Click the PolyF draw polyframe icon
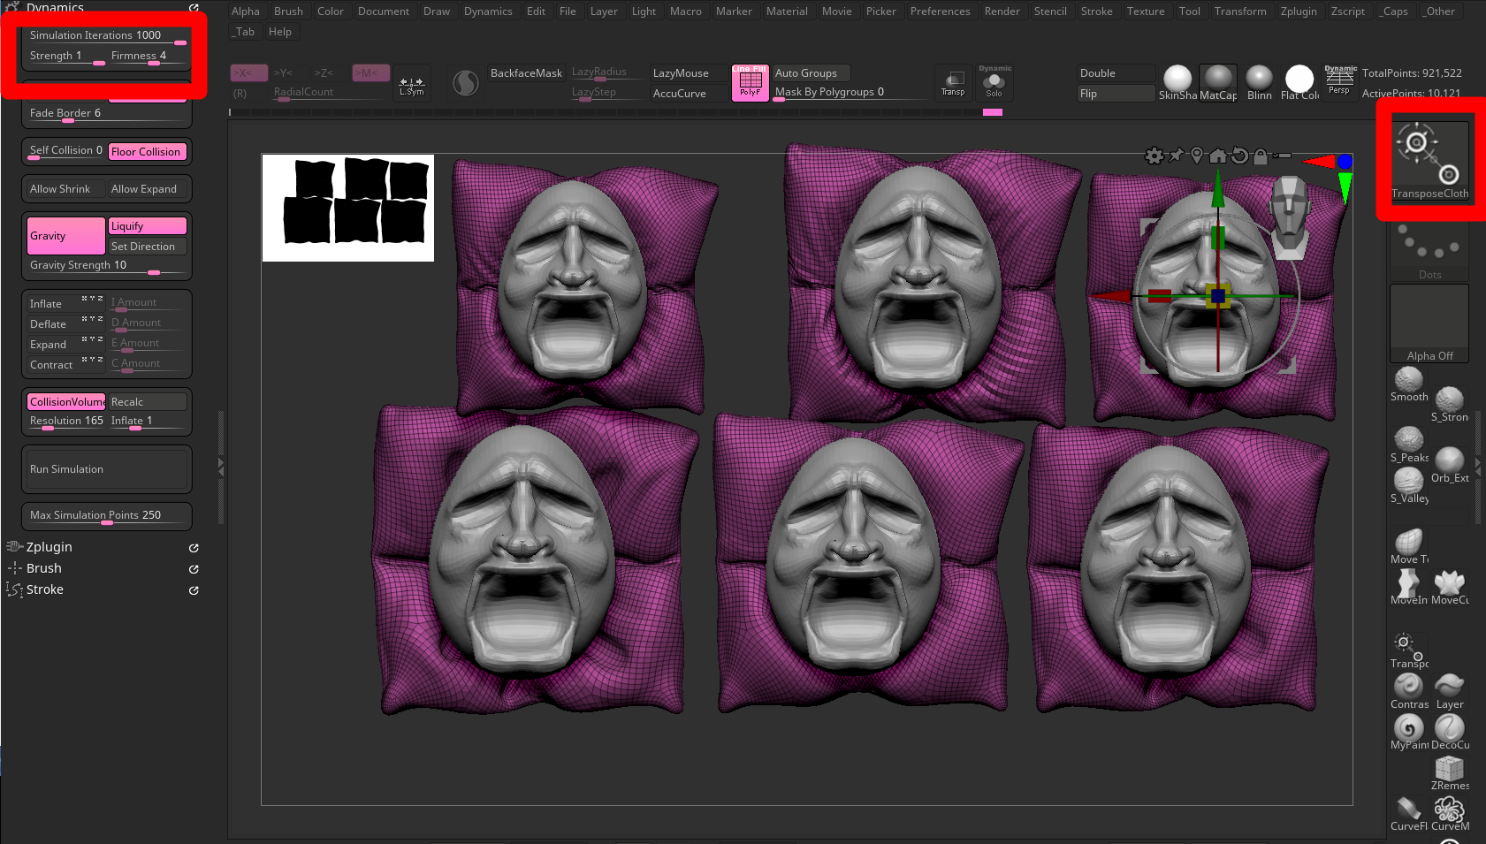This screenshot has height=844, width=1486. [x=750, y=83]
